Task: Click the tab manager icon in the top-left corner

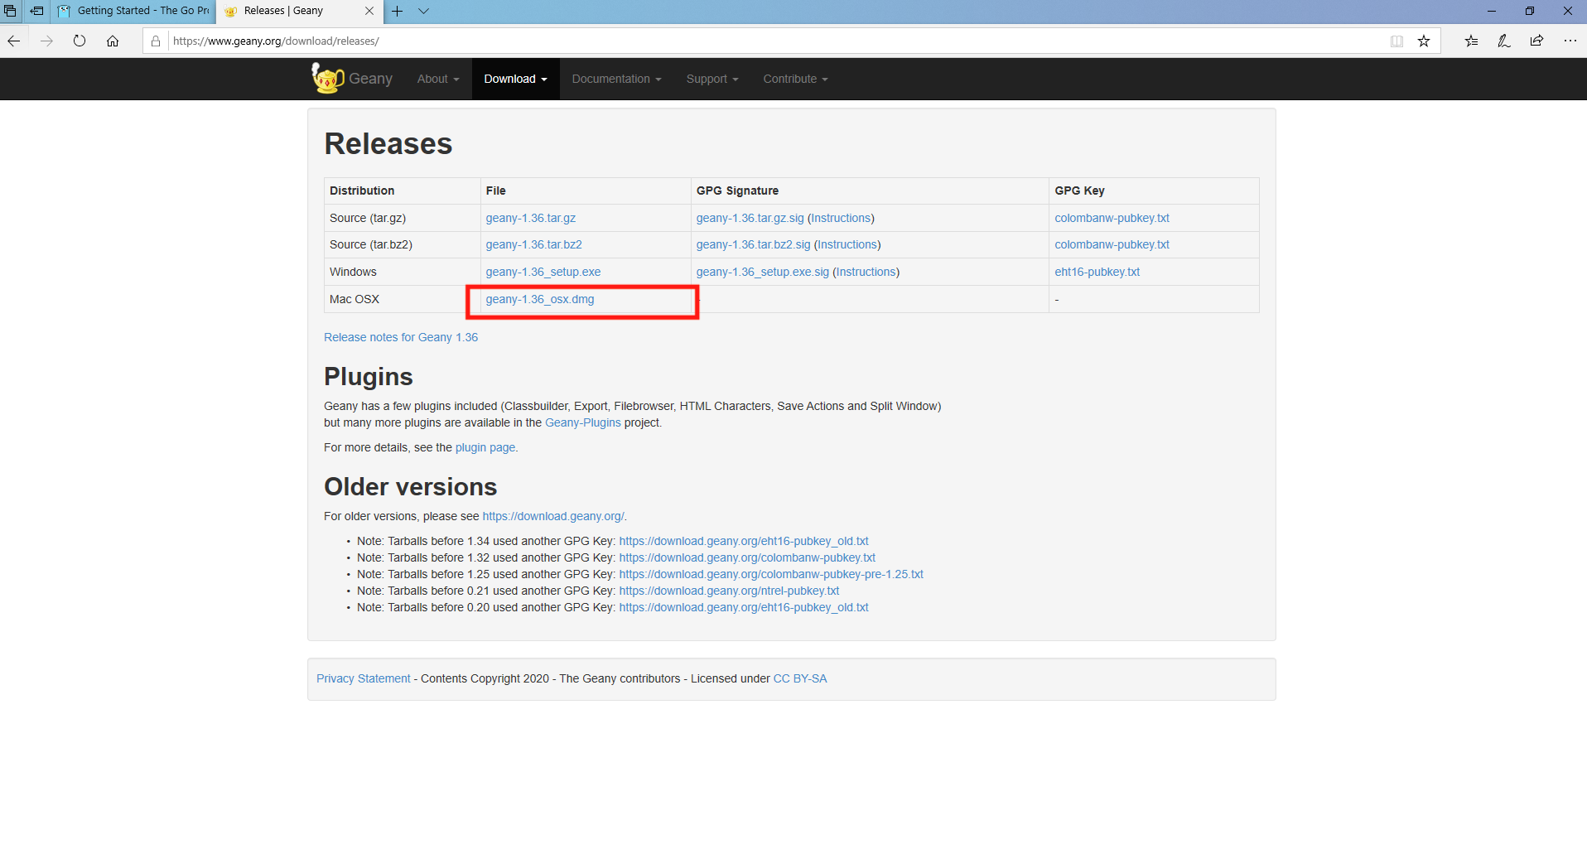Action: click(x=11, y=11)
